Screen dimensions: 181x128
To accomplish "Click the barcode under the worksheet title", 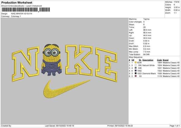I will [x=26, y=10].
